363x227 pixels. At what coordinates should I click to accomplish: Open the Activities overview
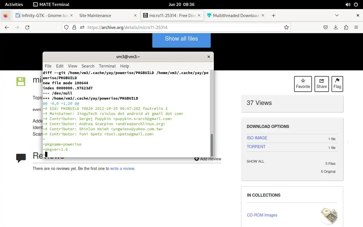coord(14,5)
